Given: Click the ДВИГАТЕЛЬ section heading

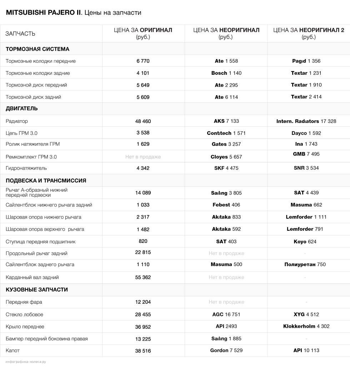Looking at the screenshot, I should [21, 108].
